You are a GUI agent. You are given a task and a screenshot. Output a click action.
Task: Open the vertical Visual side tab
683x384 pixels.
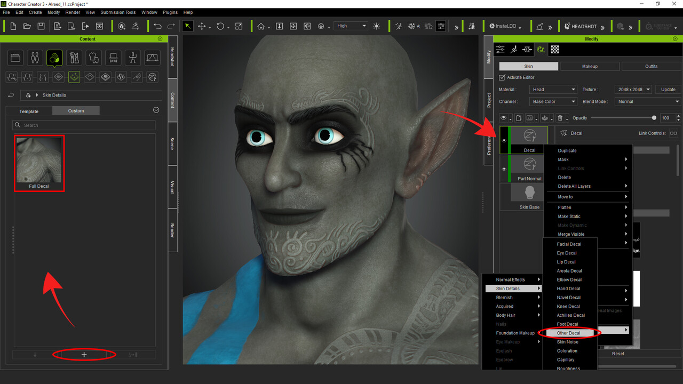[x=172, y=187]
